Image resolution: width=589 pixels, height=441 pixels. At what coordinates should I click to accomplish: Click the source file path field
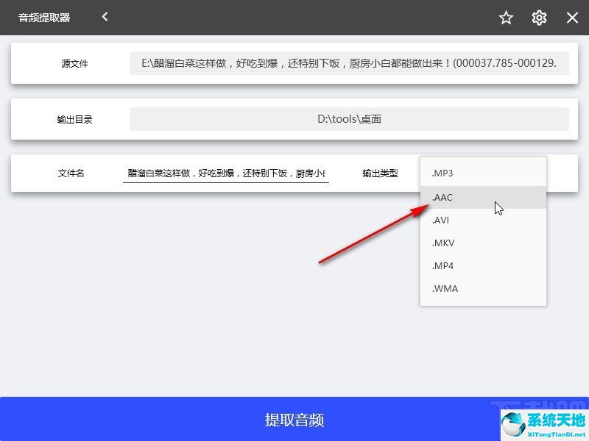pyautogui.click(x=349, y=63)
